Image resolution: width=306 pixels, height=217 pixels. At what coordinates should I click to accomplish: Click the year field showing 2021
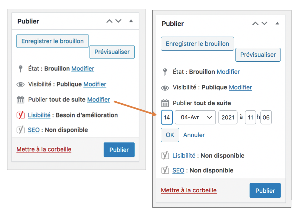228,117
